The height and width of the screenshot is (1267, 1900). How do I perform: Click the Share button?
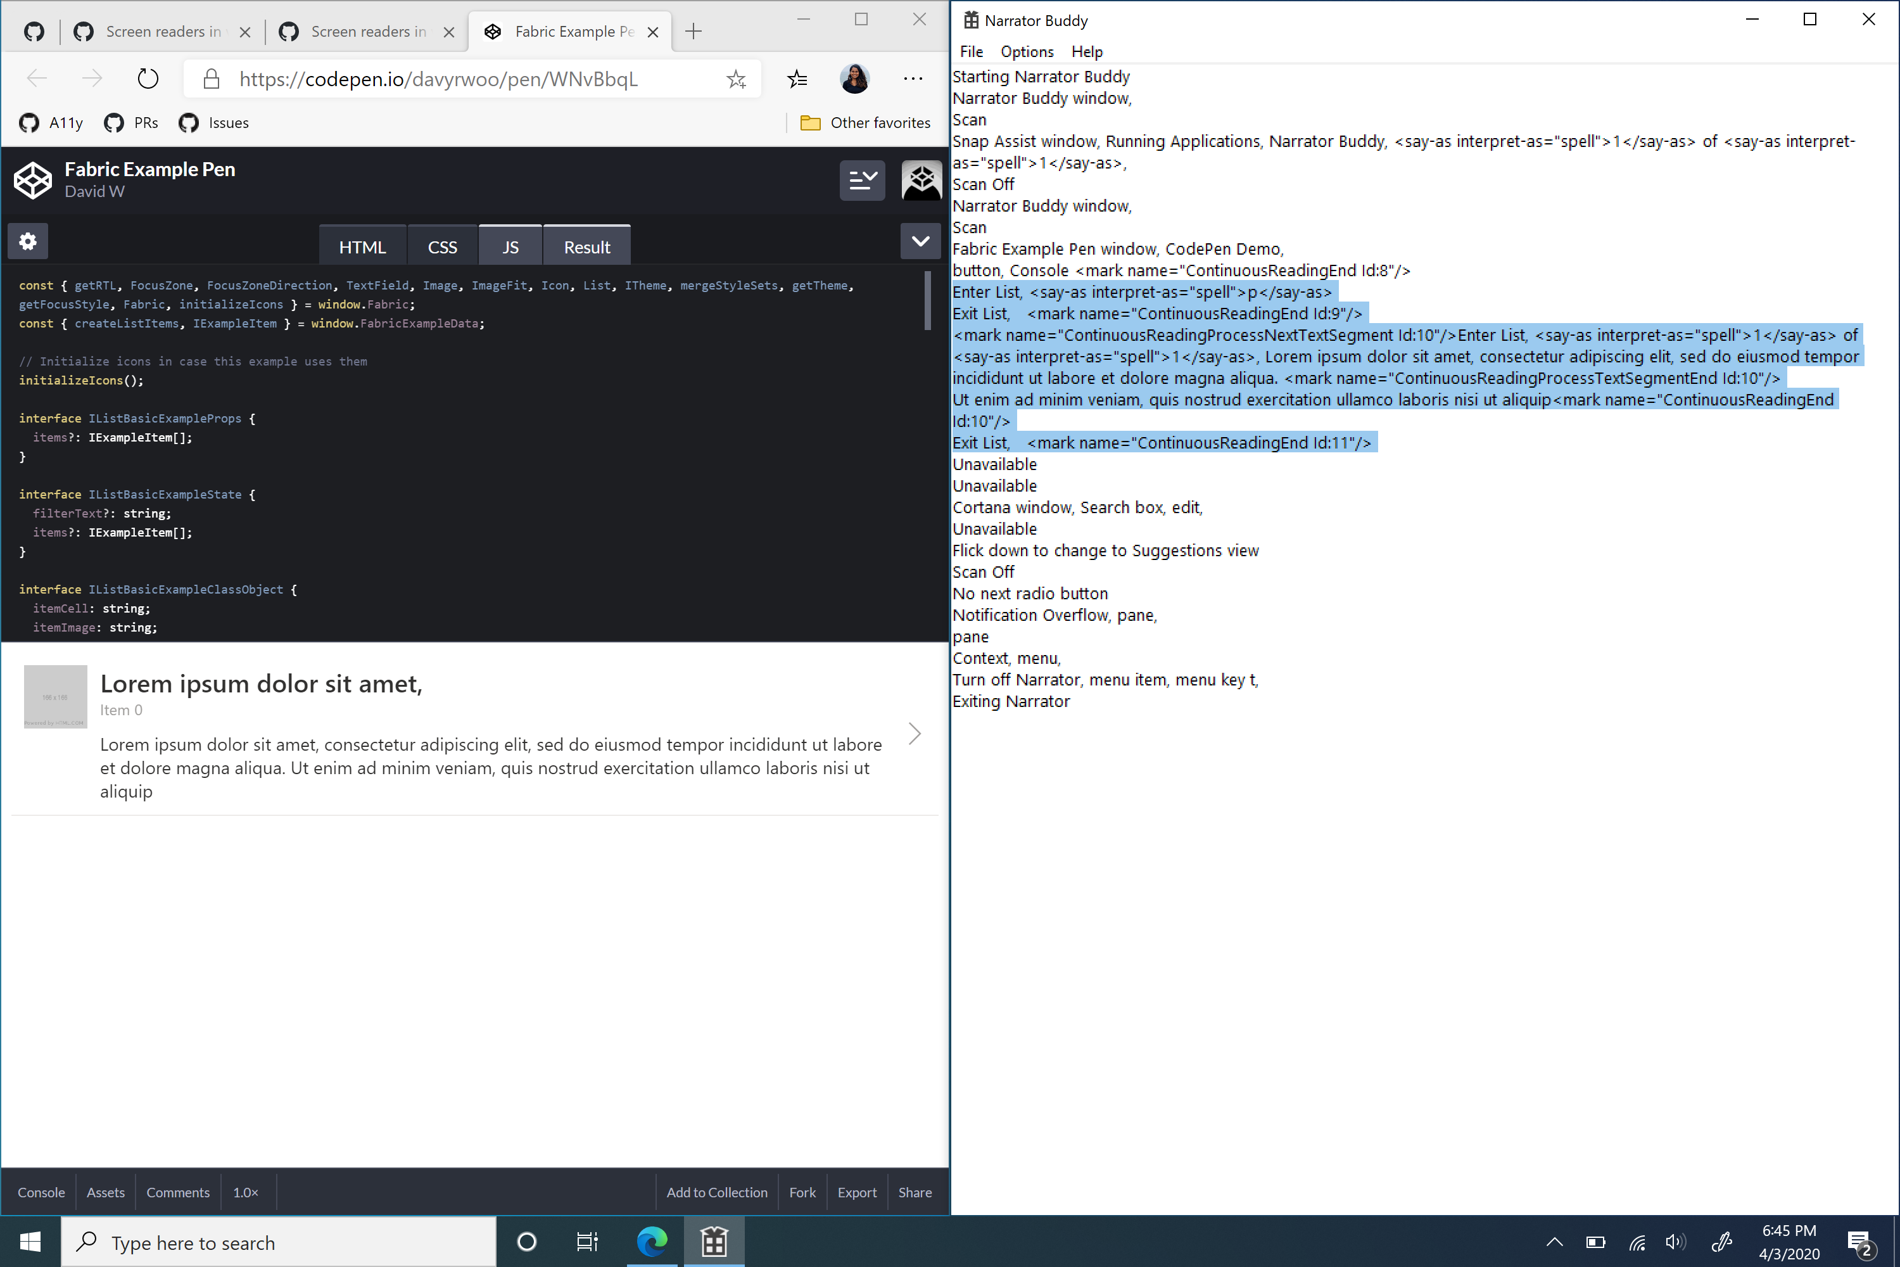point(915,1192)
